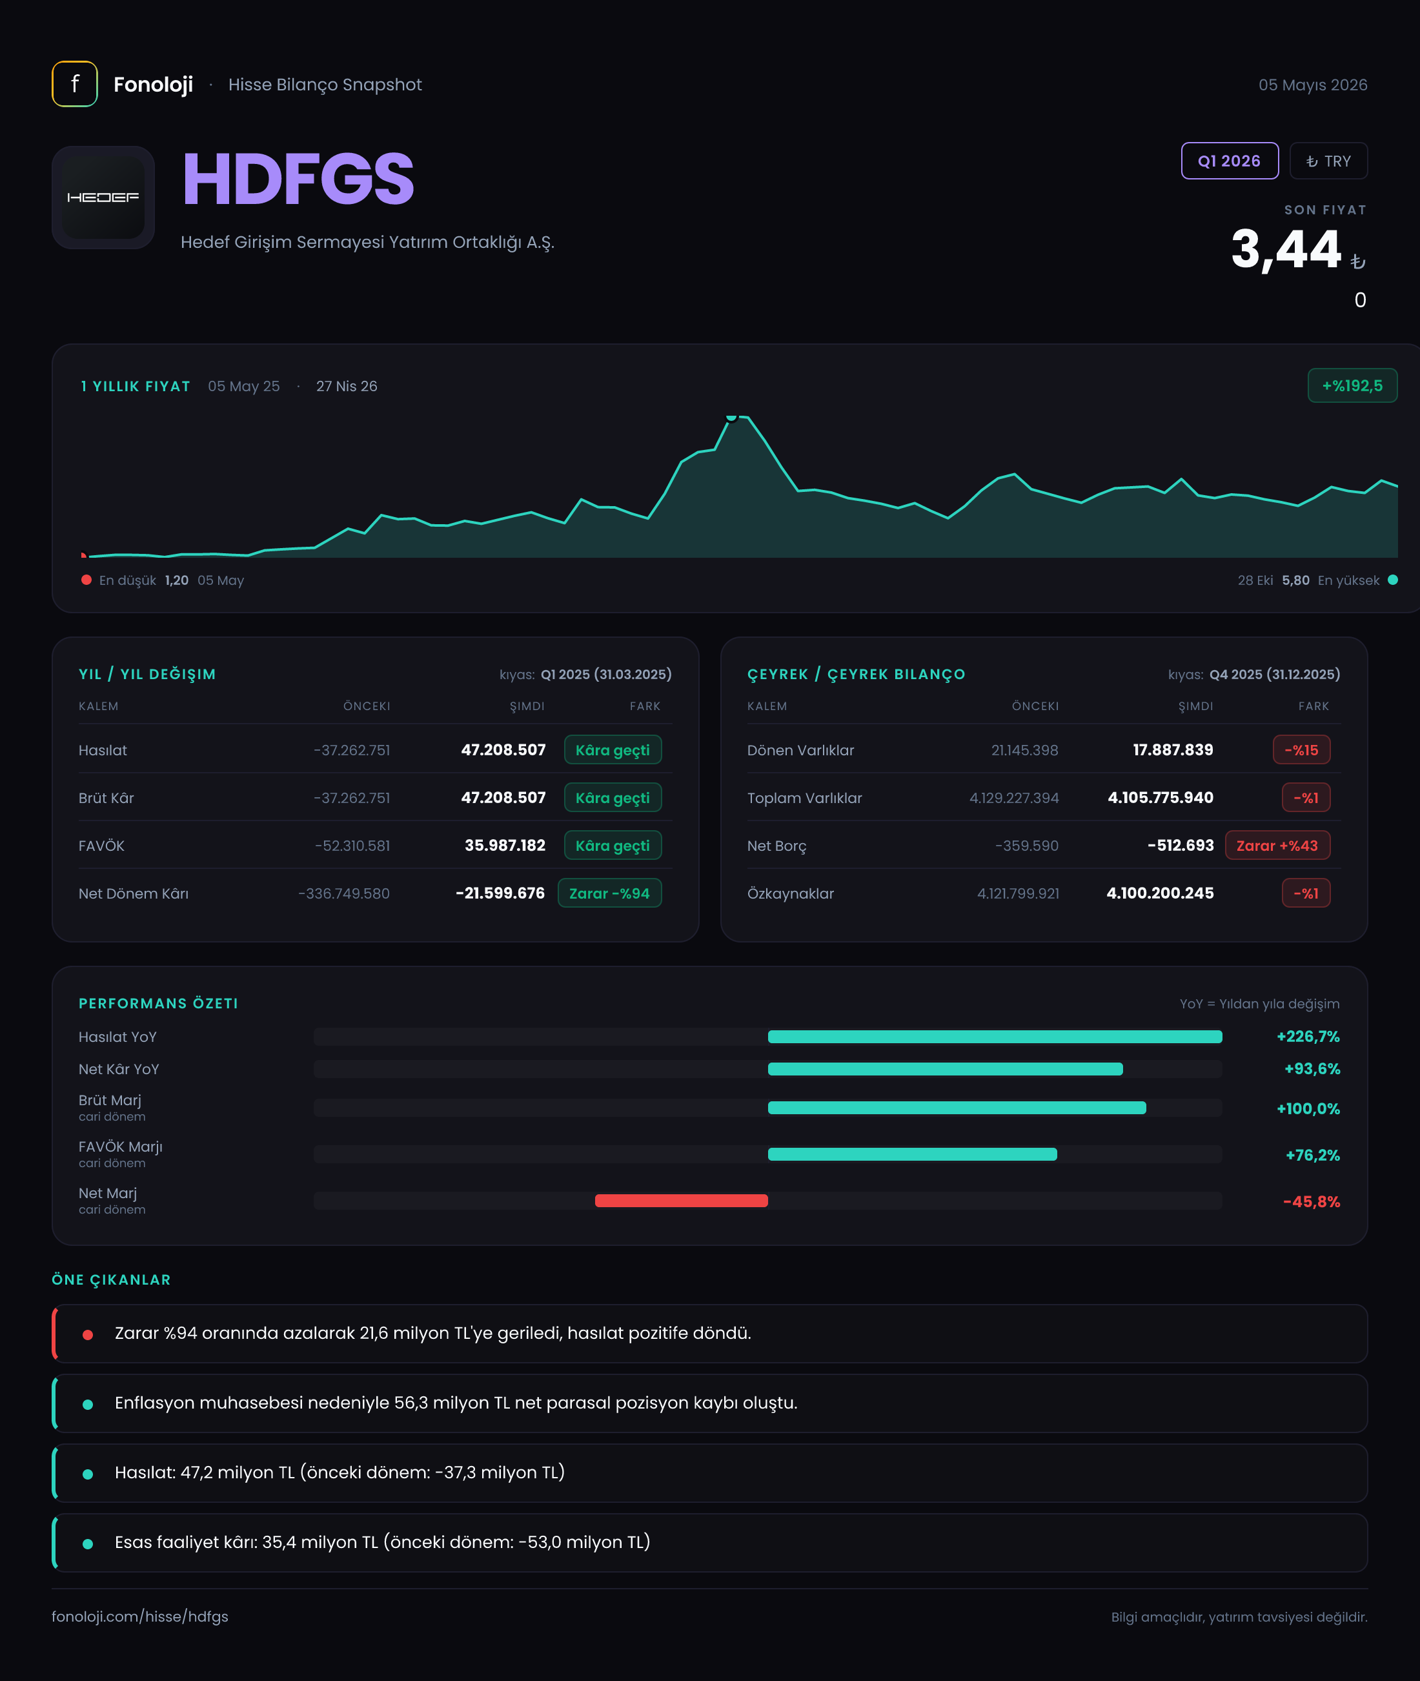Click the HEDEF company logo thumbnail
Image resolution: width=1420 pixels, height=1681 pixels.
point(103,198)
